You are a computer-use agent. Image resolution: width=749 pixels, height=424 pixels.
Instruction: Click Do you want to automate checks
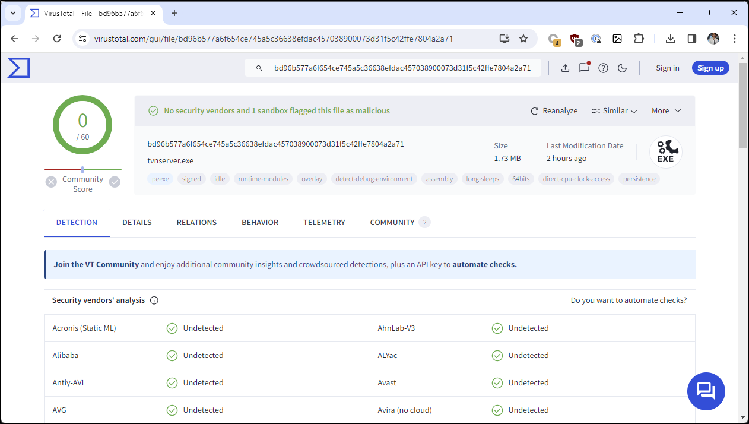click(x=629, y=300)
